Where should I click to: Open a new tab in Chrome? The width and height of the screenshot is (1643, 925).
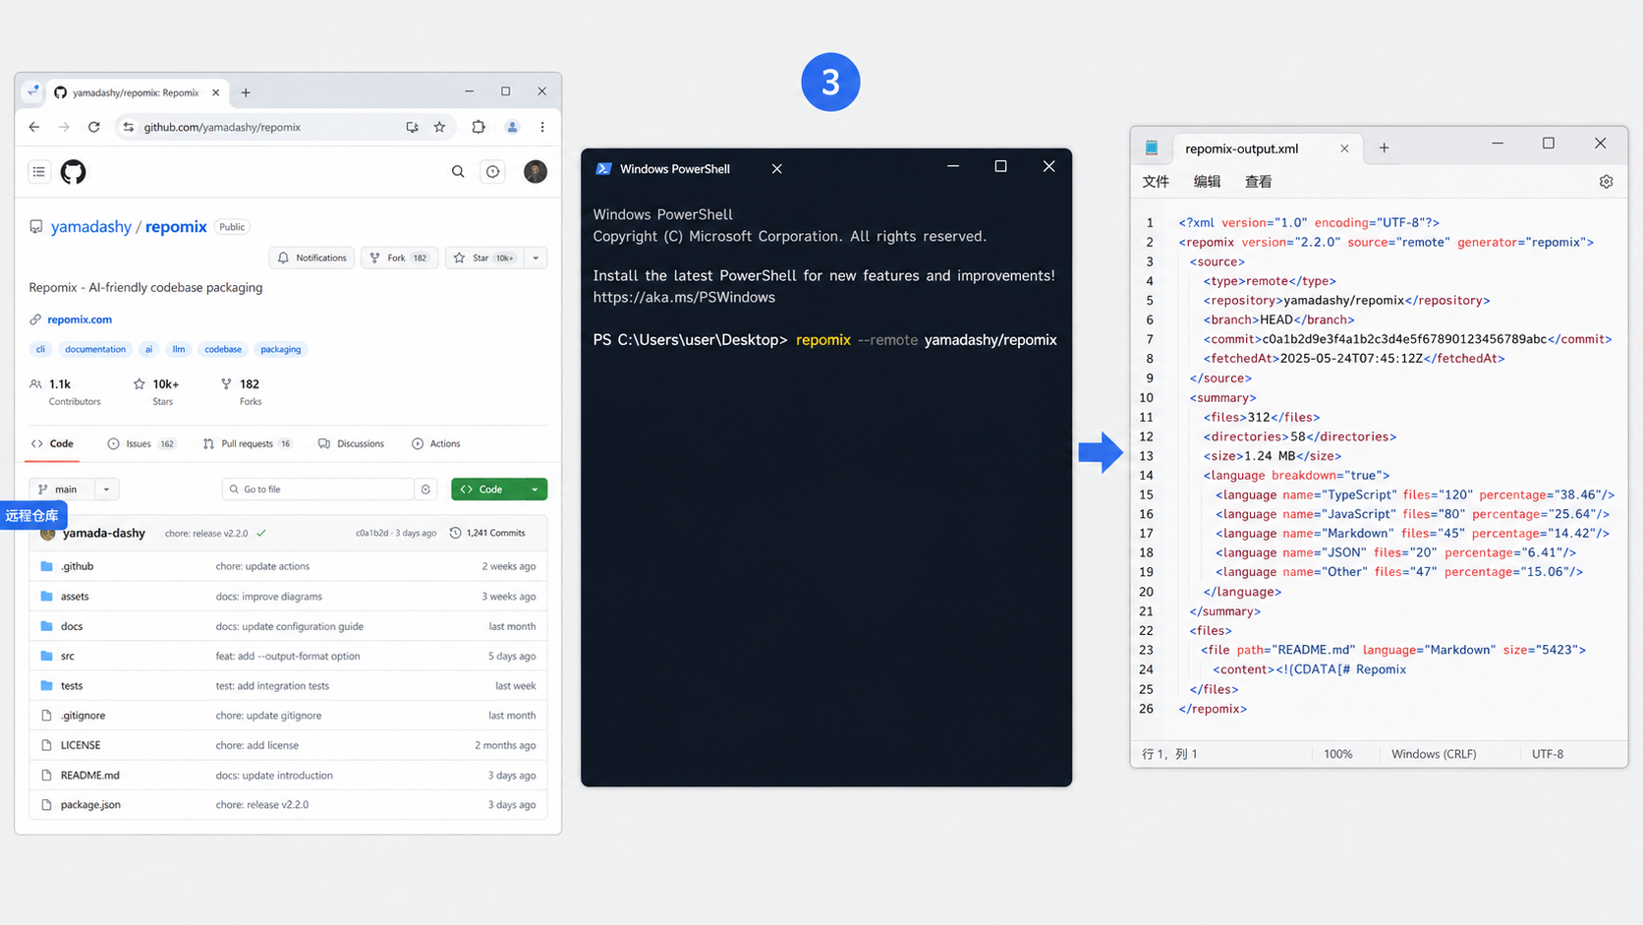coord(246,92)
